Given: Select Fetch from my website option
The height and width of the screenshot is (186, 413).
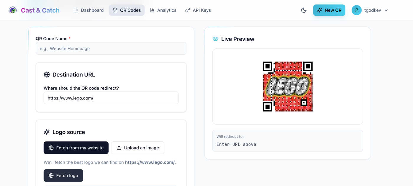Looking at the screenshot, I should click(76, 148).
